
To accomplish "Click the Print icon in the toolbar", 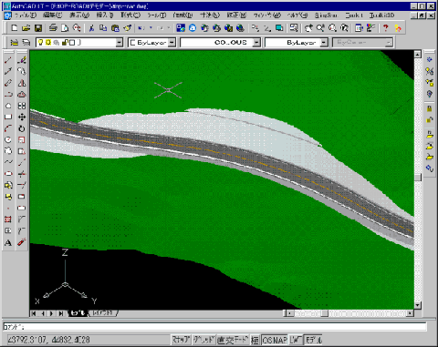I will pos(53,28).
